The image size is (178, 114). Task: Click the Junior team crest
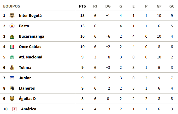[12, 78]
